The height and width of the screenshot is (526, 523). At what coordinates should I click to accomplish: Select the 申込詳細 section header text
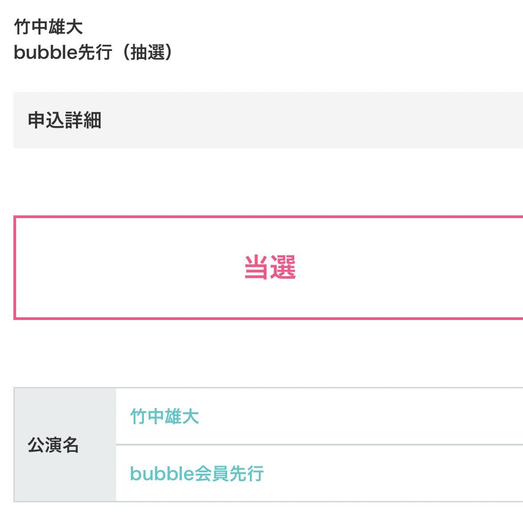click(64, 120)
